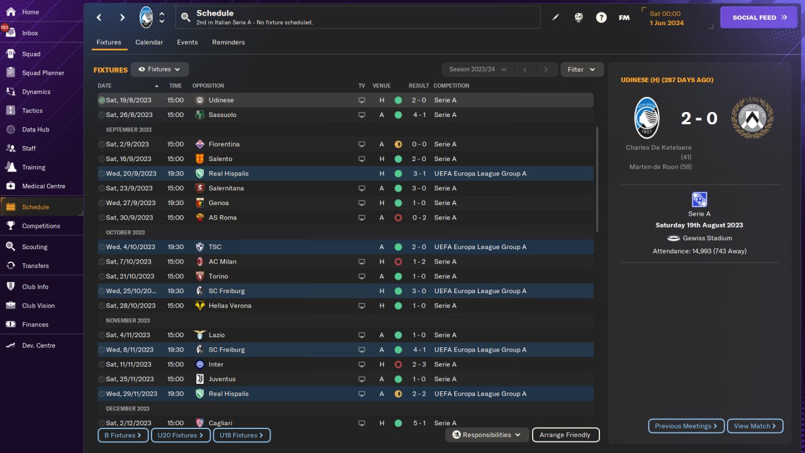Expand U18 Fixtures
The height and width of the screenshot is (453, 805).
pos(241,435)
